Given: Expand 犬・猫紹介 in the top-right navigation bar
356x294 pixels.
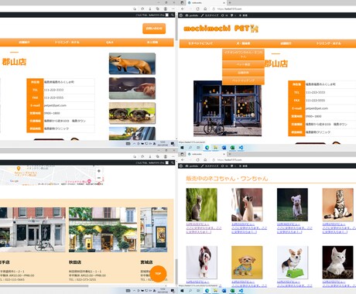Looking at the screenshot, I should tap(243, 43).
